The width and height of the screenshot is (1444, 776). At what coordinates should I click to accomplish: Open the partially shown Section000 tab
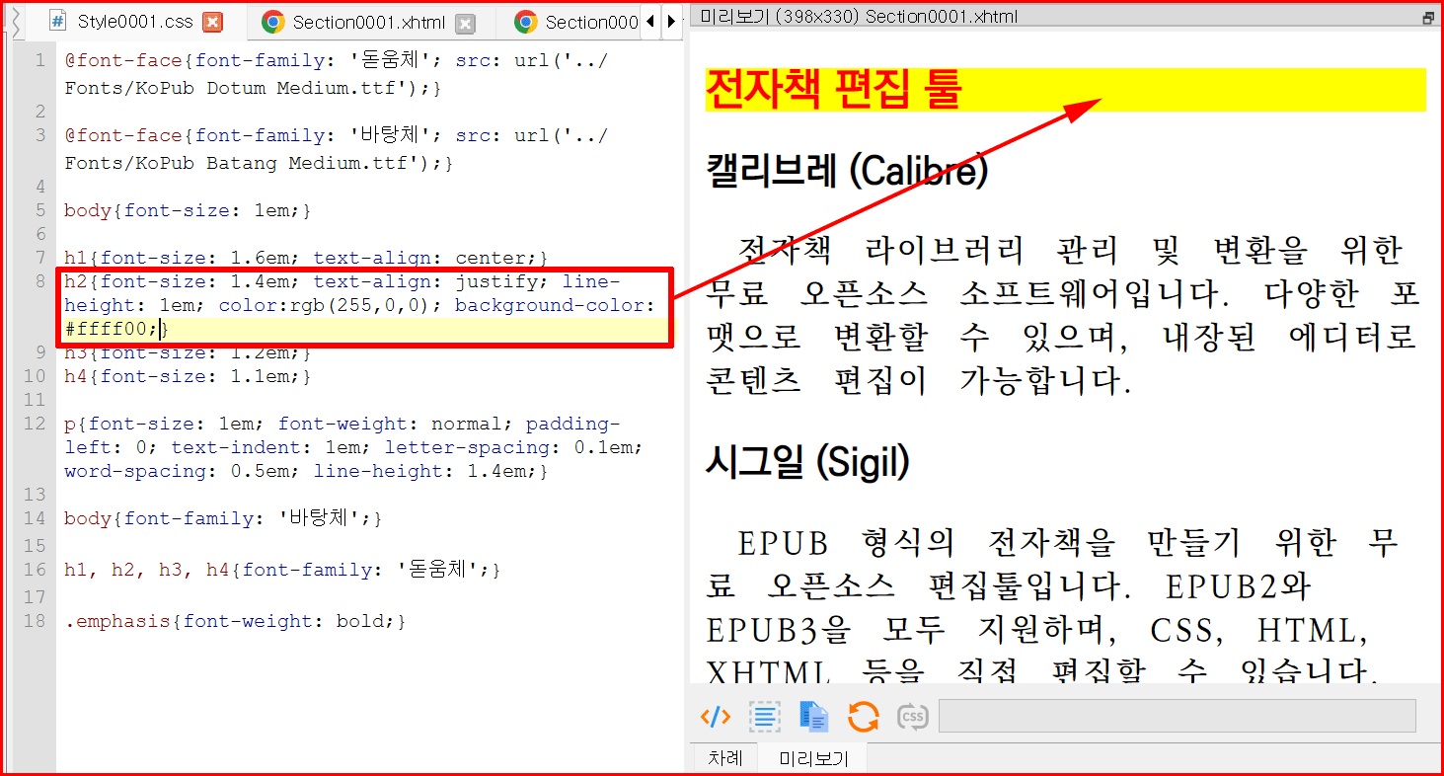tap(576, 22)
